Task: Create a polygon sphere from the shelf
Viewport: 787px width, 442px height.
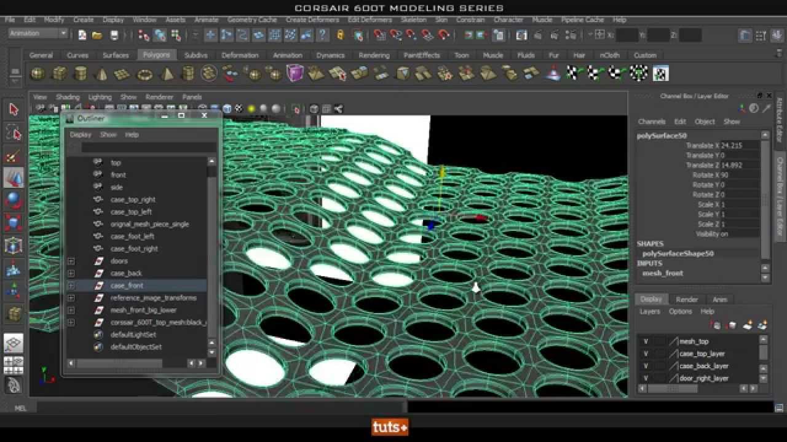Action: tap(38, 74)
